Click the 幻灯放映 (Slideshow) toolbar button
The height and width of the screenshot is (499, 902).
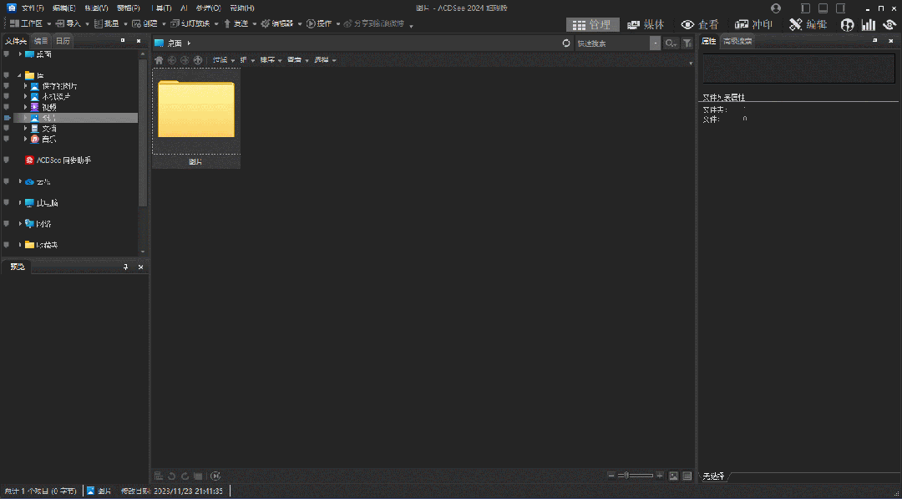coord(190,23)
